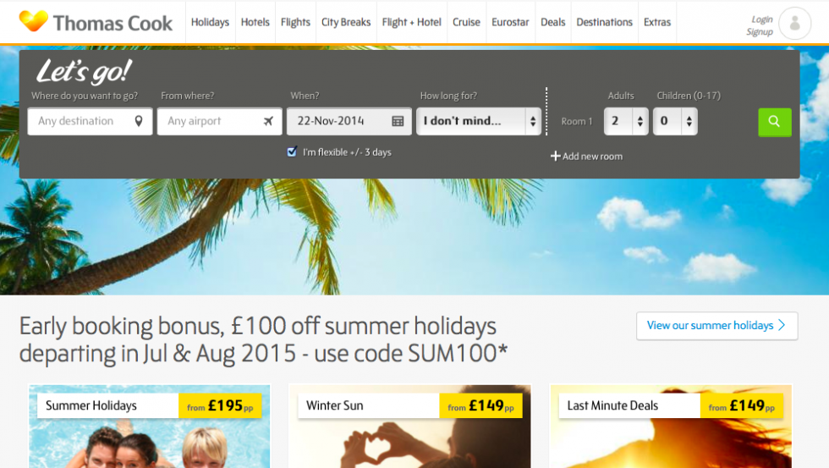Screen dimensions: 829x468
Task: Open the Last Minute Deals card
Action: [x=671, y=427]
